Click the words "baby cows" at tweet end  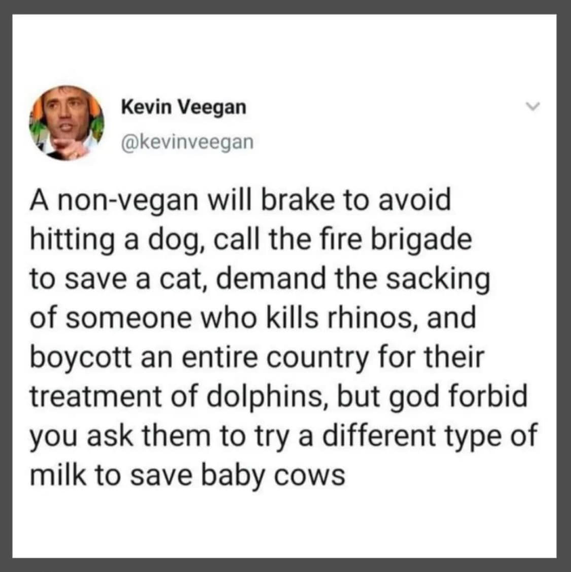[273, 476]
